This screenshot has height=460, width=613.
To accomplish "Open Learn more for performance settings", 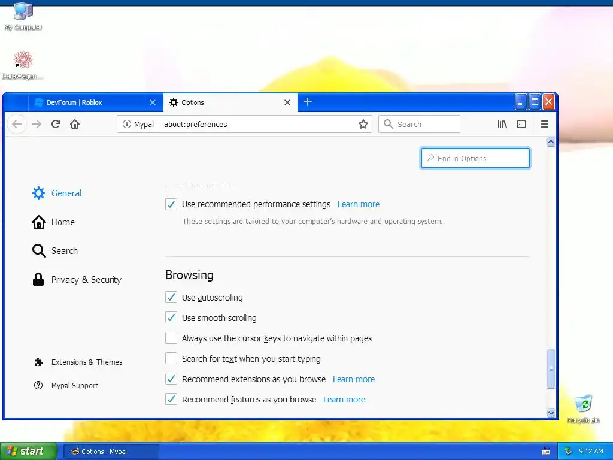I will (359, 205).
